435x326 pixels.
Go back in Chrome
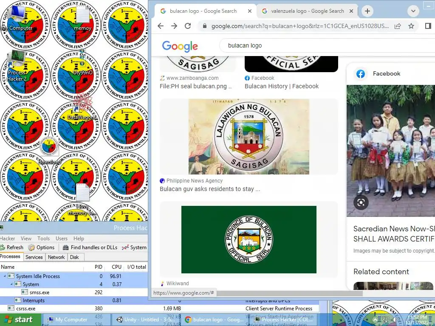click(161, 26)
